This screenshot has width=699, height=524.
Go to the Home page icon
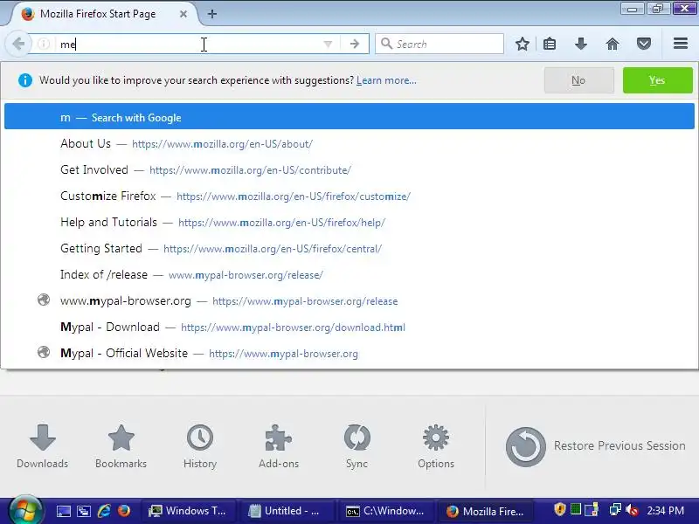pyautogui.click(x=612, y=44)
